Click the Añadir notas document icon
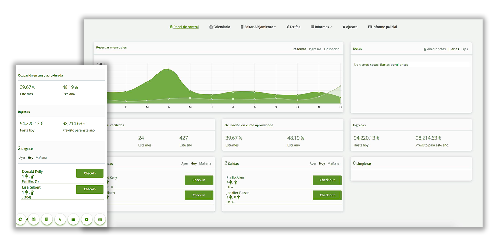498x251 pixels. click(x=425, y=49)
